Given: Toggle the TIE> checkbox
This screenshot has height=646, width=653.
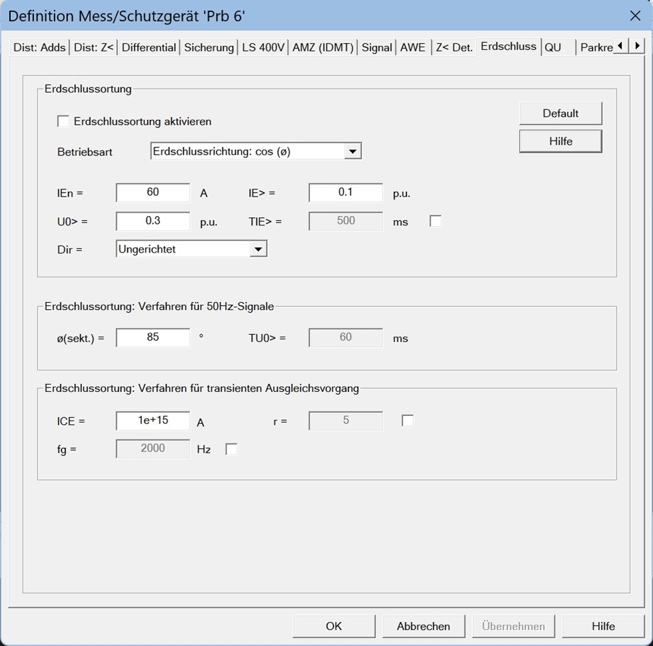Looking at the screenshot, I should click(x=436, y=221).
